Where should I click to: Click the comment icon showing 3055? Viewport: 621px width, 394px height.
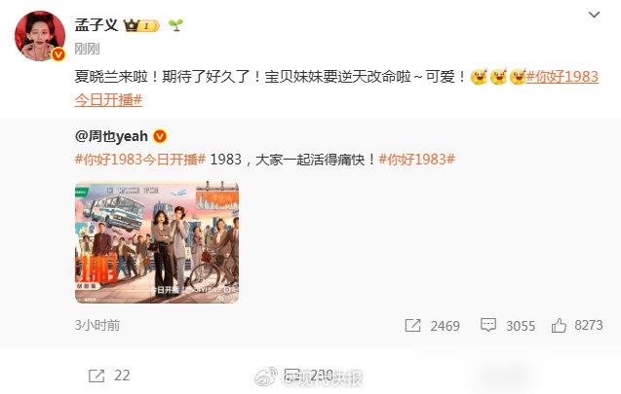coord(487,325)
